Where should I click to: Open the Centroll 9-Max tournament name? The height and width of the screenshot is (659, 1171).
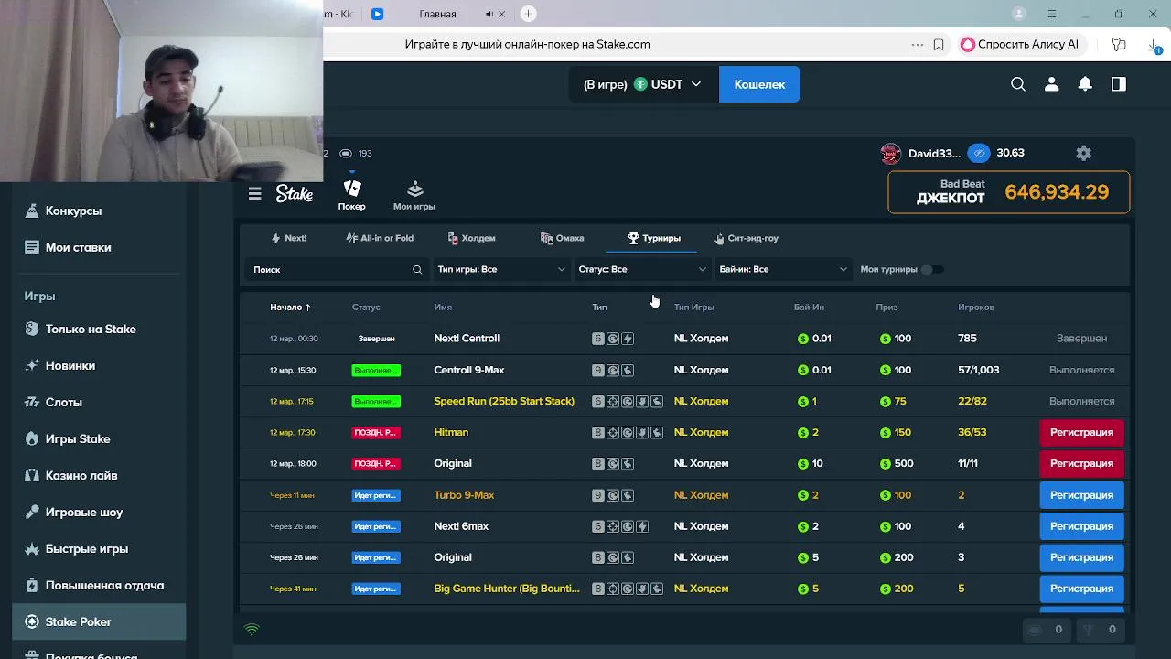click(x=469, y=370)
